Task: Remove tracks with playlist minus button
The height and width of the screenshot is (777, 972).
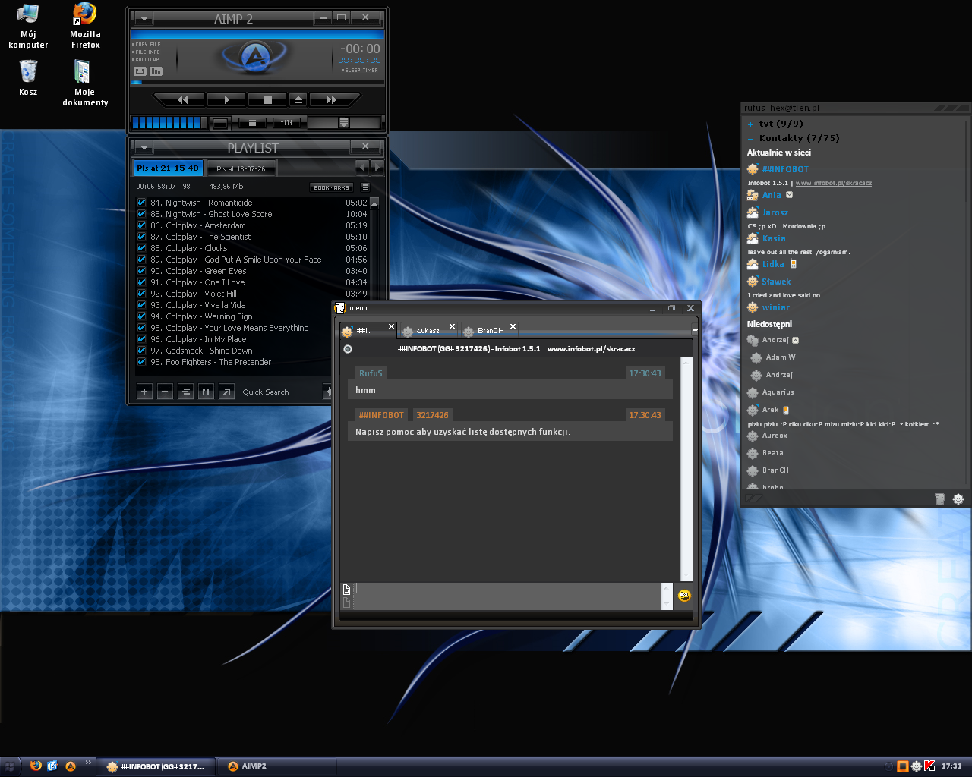Action: pyautogui.click(x=165, y=392)
